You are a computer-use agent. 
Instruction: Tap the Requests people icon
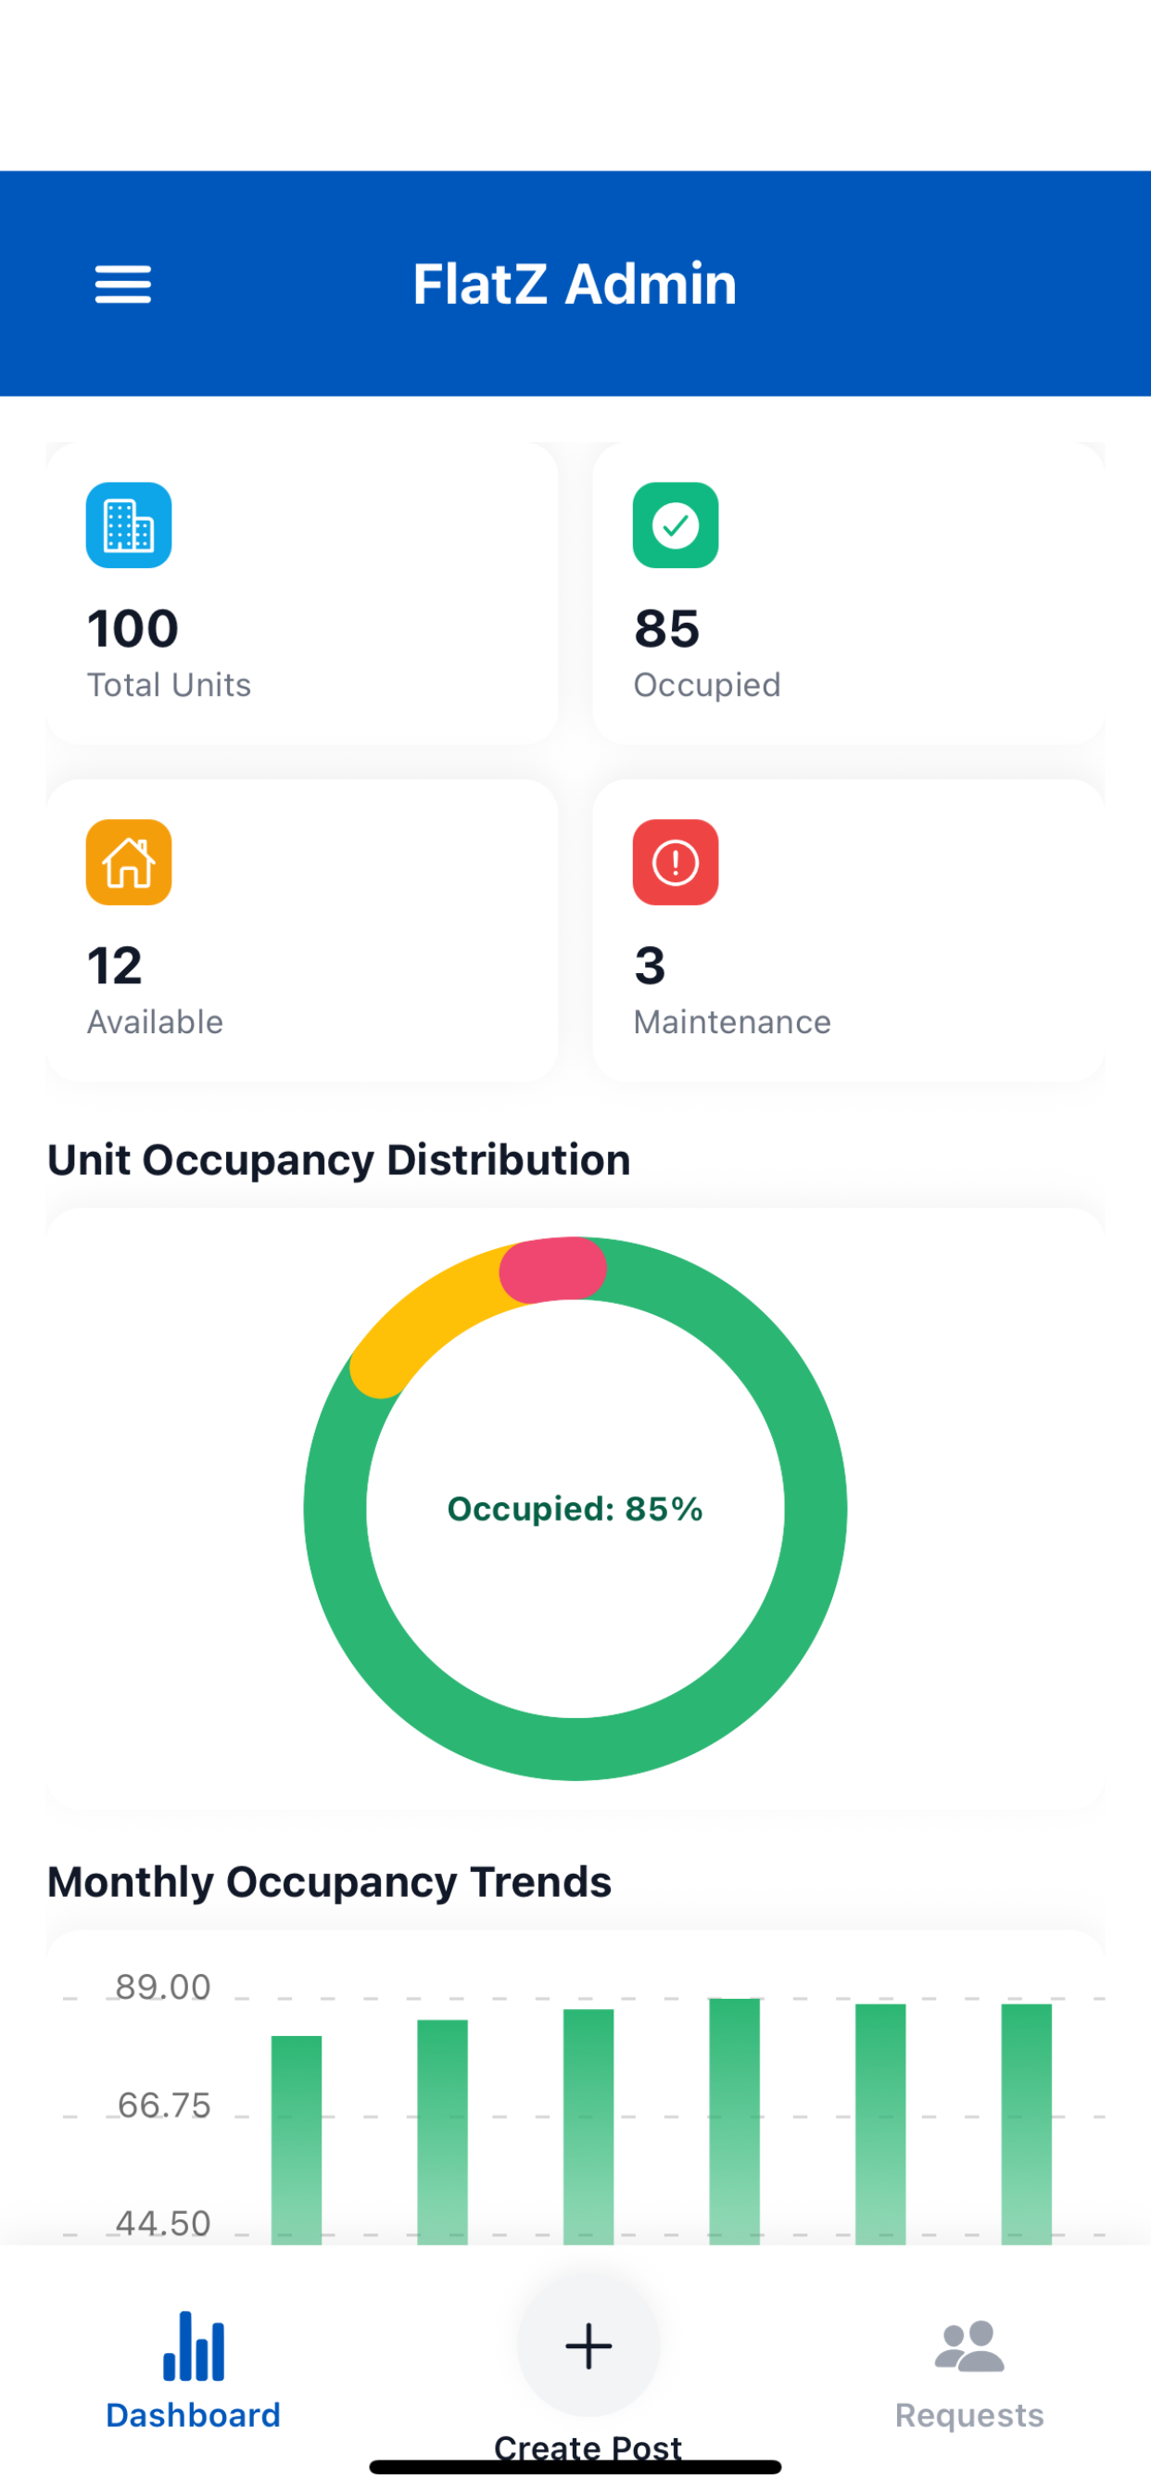click(969, 2346)
